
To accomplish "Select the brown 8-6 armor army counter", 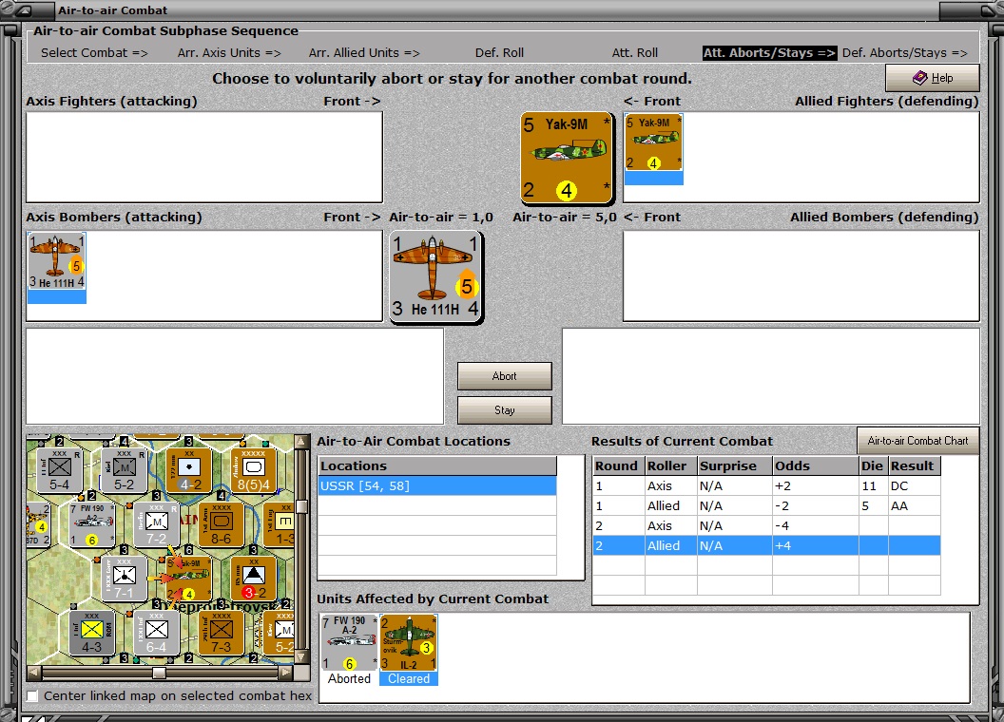I will (221, 524).
